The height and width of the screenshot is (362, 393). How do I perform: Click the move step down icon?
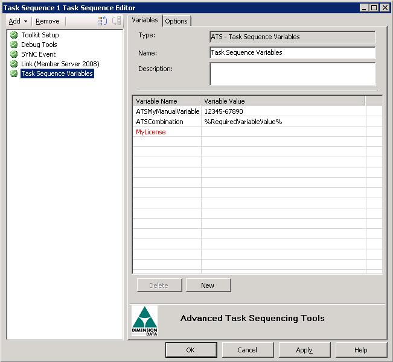click(117, 20)
